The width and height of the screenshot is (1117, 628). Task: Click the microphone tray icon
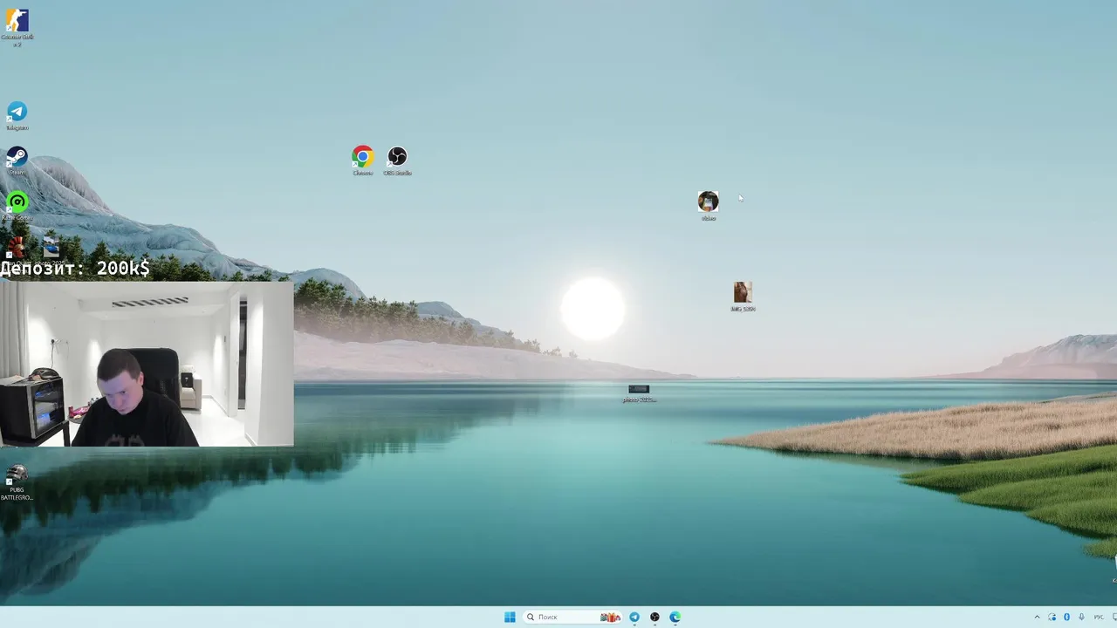[x=1081, y=617]
